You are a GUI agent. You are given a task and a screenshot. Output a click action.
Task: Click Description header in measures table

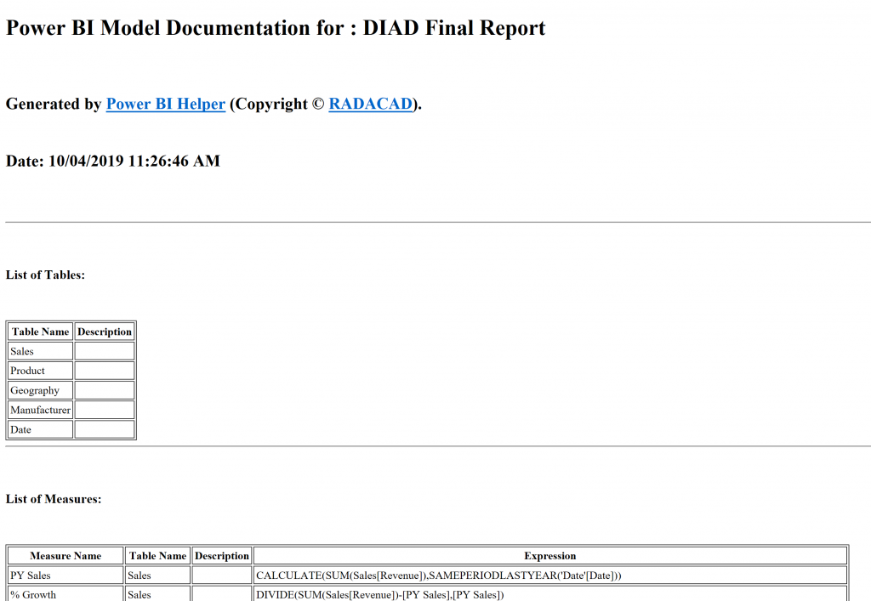(221, 556)
